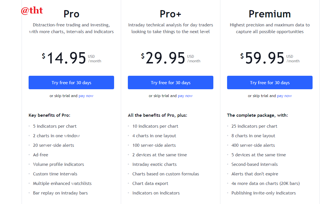Click 'Second-based intervals' in the Premium list
Viewport: 335px width, 204px height.
coord(255,164)
